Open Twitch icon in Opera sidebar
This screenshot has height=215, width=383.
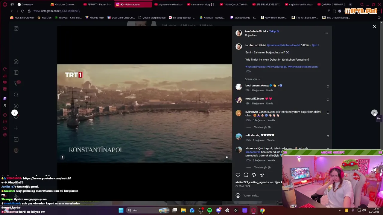click(x=5, y=99)
